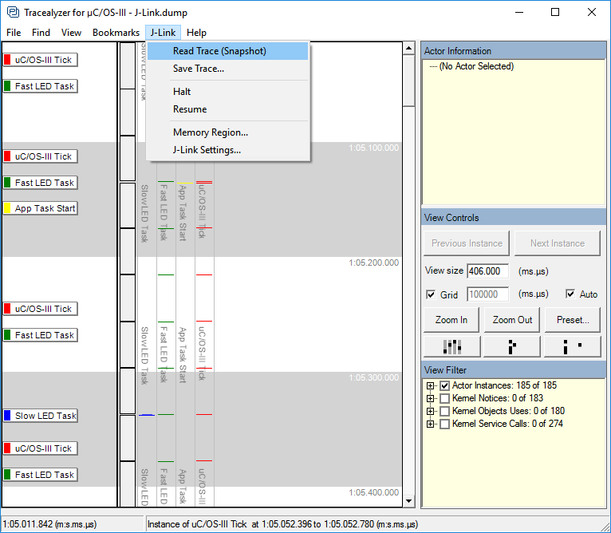This screenshot has width=611, height=533.
Task: Maximize the Tracealyzer window
Action: 555,12
